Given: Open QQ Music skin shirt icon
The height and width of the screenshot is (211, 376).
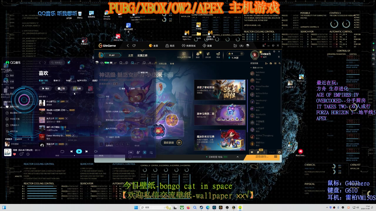Looking at the screenshot, I should click(121, 63).
